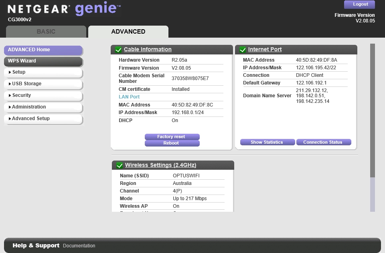Click the NETGEAR genie logo

point(64,8)
